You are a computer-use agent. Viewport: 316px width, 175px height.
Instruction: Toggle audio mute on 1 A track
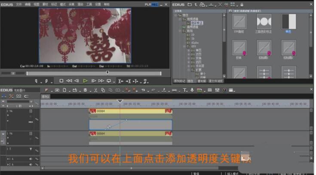(31, 159)
